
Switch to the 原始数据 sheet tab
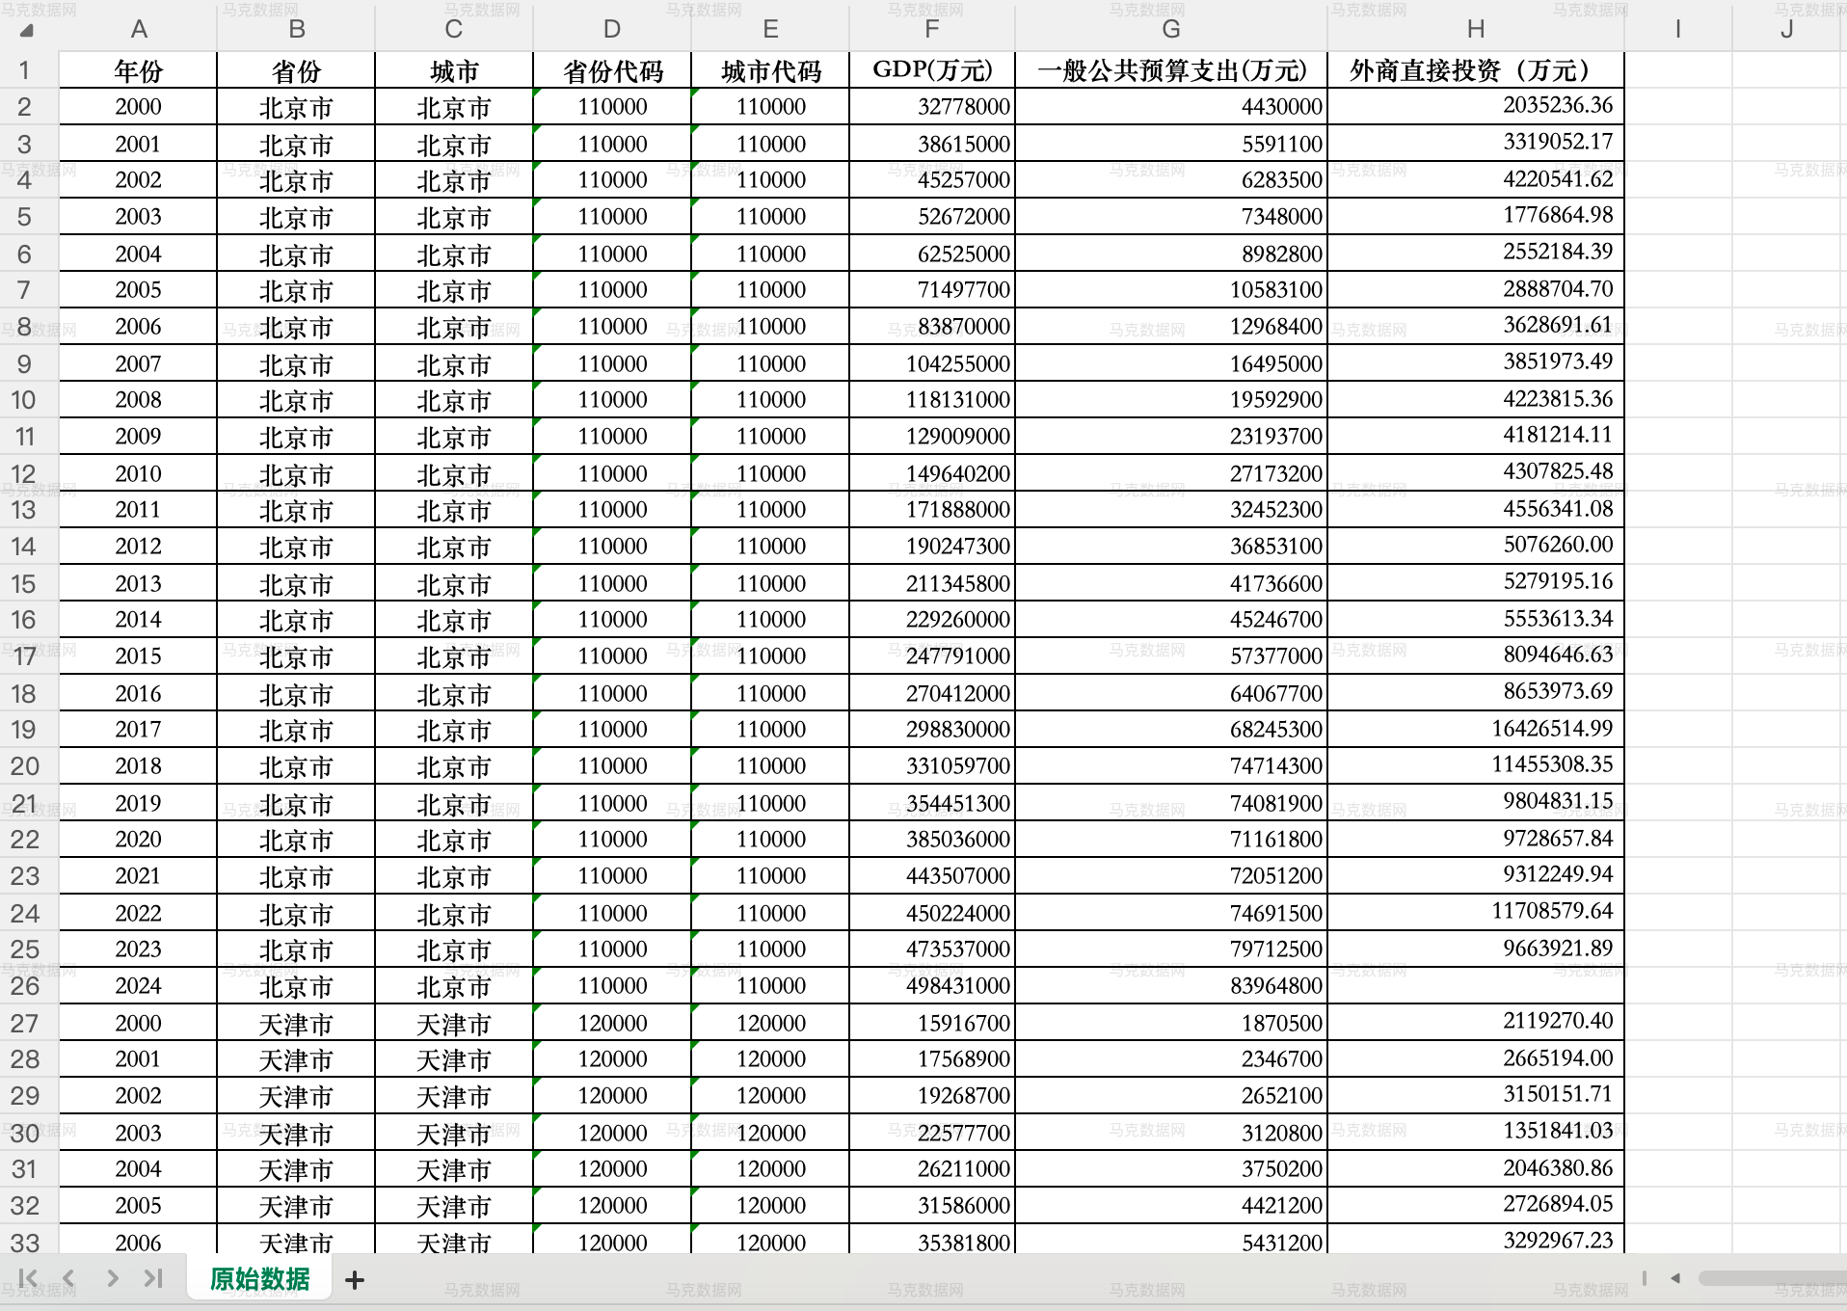pos(259,1278)
